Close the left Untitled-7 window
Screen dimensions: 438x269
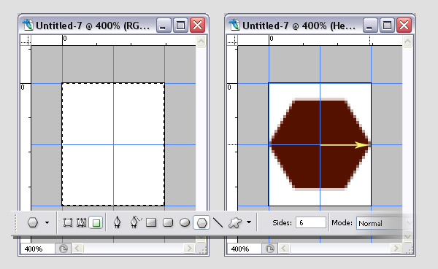pyautogui.click(x=198, y=26)
